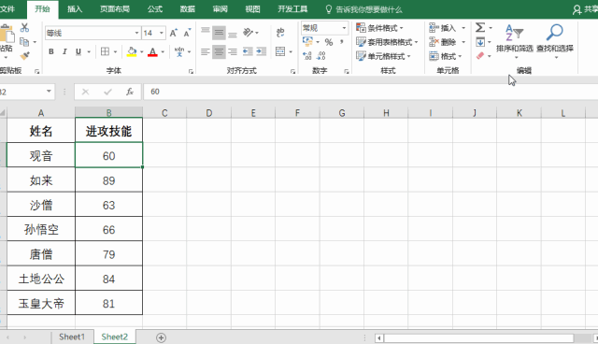The height and width of the screenshot is (344, 598).
Task: Toggle Italic formatting
Action: point(64,51)
